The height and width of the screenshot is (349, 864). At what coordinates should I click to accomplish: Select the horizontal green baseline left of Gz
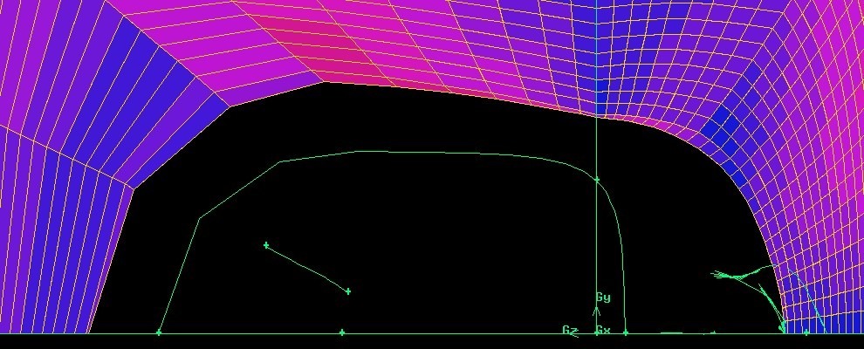[x=436, y=332]
